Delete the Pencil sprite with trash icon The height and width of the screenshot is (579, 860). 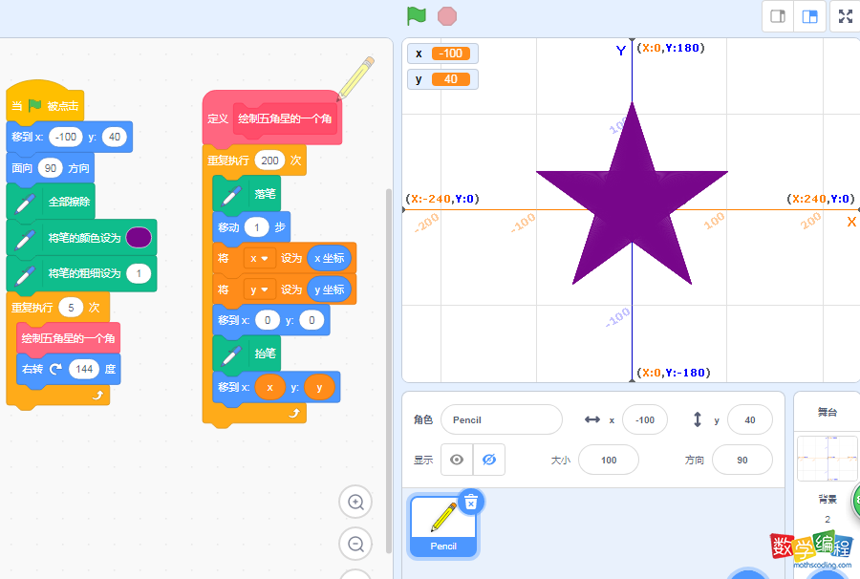click(470, 501)
